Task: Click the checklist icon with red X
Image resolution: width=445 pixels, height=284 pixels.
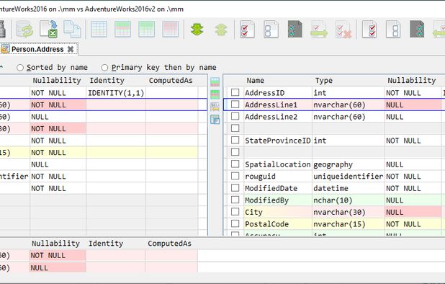Action: pyautogui.click(x=343, y=29)
